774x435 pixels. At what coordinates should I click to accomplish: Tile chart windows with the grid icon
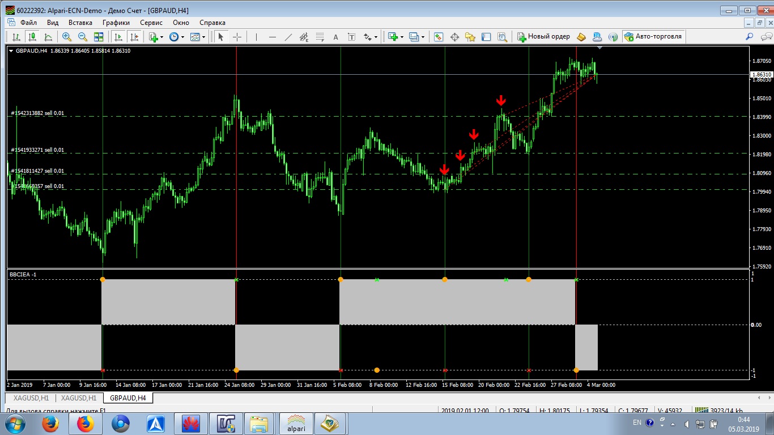(99, 37)
